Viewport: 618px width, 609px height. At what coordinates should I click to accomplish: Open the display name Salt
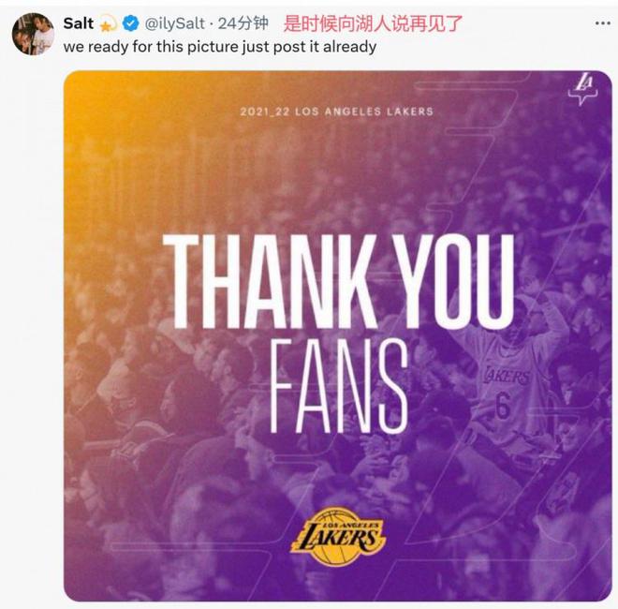pos(78,23)
